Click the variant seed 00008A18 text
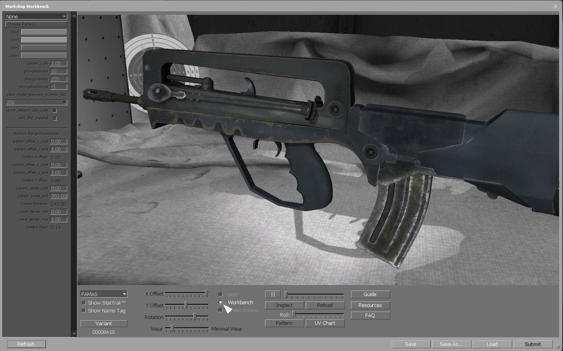The height and width of the screenshot is (351, 563). tap(104, 332)
